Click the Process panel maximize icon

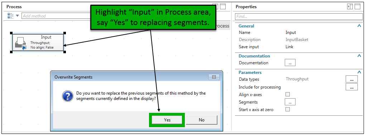tap(223, 7)
